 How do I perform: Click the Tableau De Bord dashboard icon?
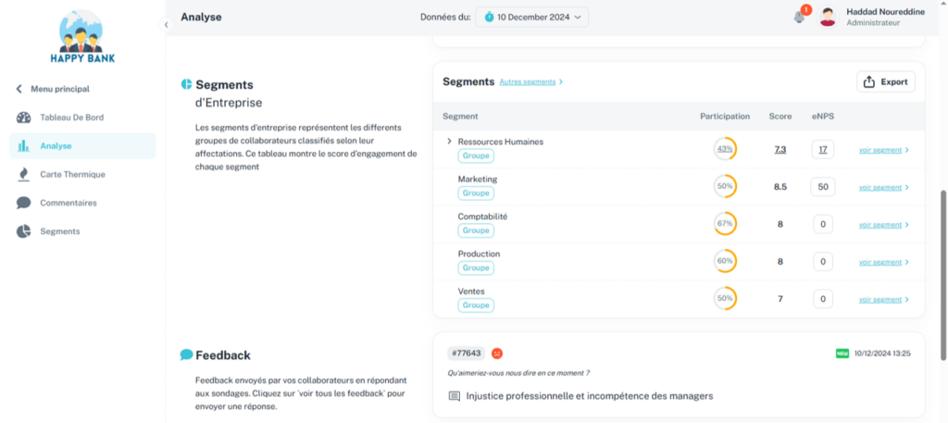[x=23, y=118]
